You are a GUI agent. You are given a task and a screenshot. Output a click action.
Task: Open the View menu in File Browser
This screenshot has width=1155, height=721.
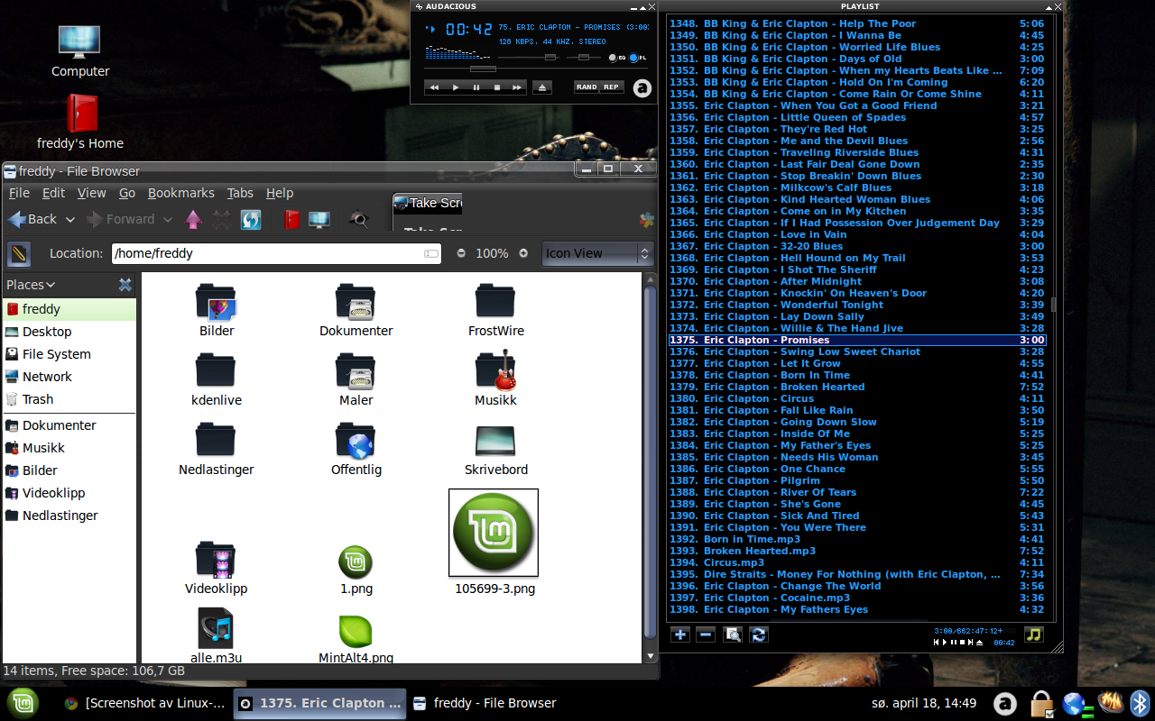pos(91,193)
